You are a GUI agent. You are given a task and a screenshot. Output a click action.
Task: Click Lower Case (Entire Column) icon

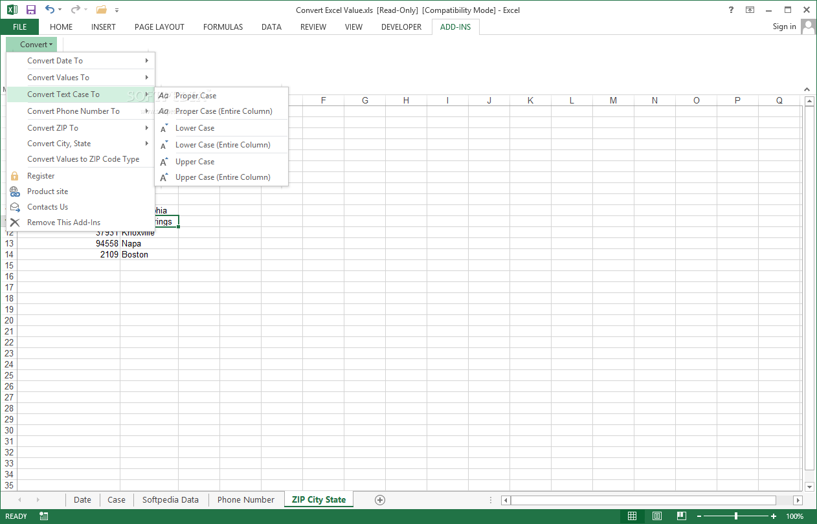(x=164, y=145)
